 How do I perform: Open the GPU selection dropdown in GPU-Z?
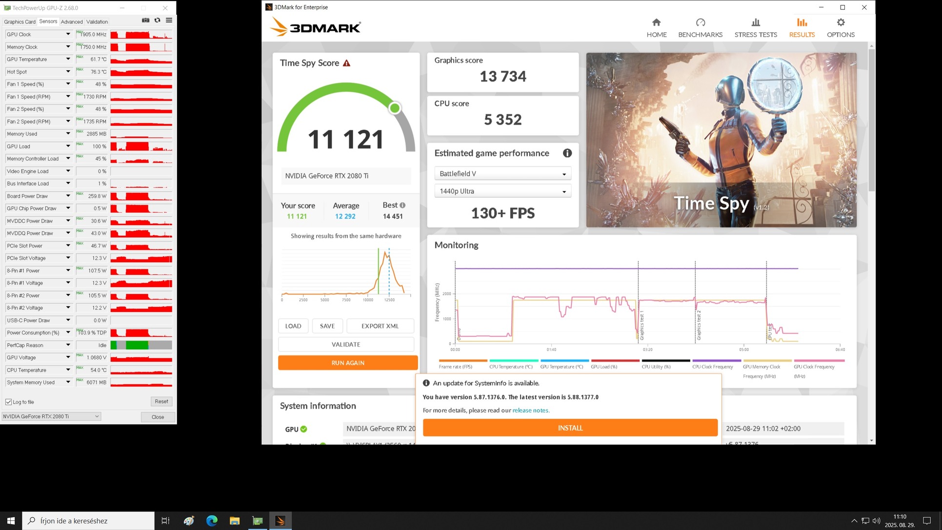tap(51, 416)
